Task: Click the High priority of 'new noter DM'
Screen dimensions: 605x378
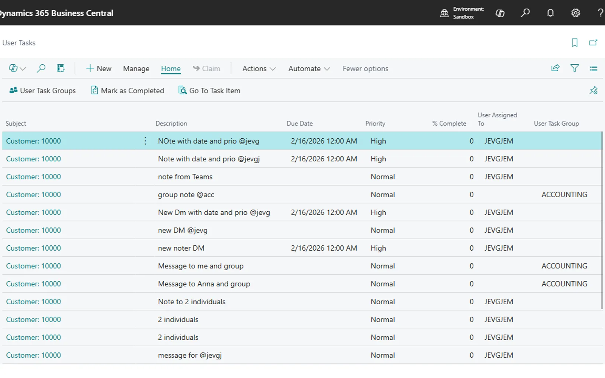Action: [x=378, y=248]
